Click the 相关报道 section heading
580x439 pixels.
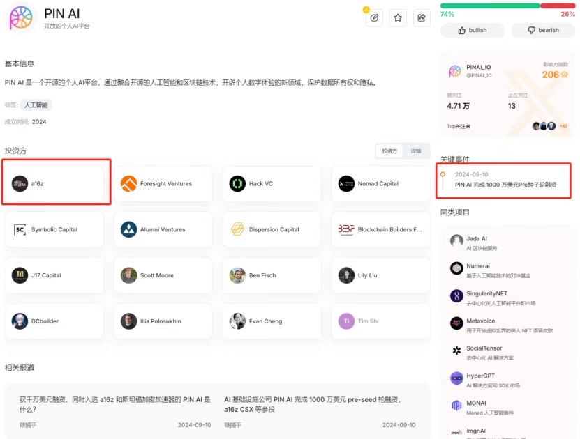pyautogui.click(x=20, y=368)
